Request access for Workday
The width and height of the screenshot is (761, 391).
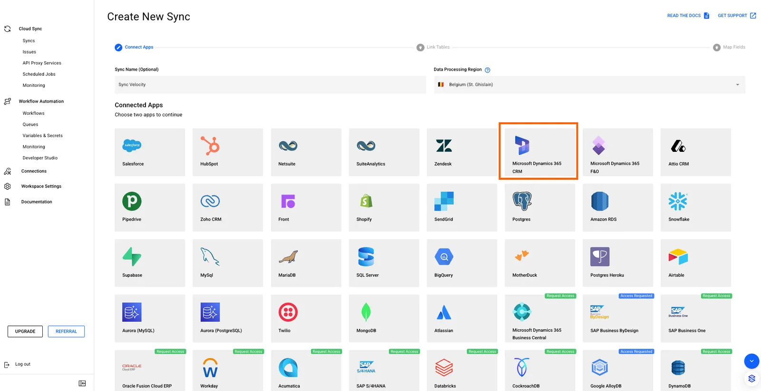coord(248,352)
